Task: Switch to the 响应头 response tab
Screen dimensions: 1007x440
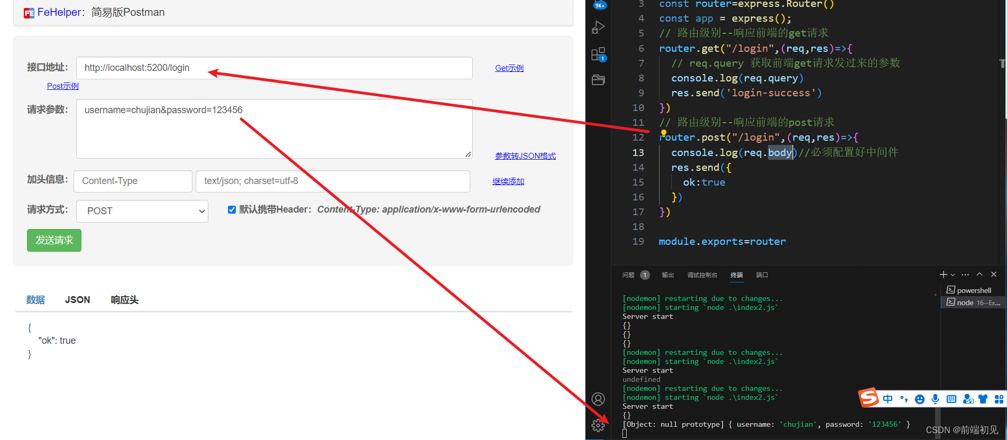Action: 124,300
